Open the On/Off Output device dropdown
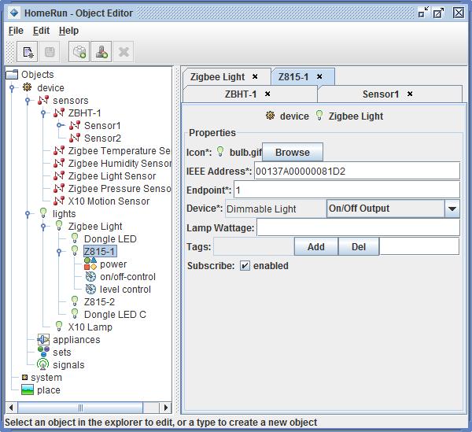The height and width of the screenshot is (432, 472). pyautogui.click(x=452, y=209)
